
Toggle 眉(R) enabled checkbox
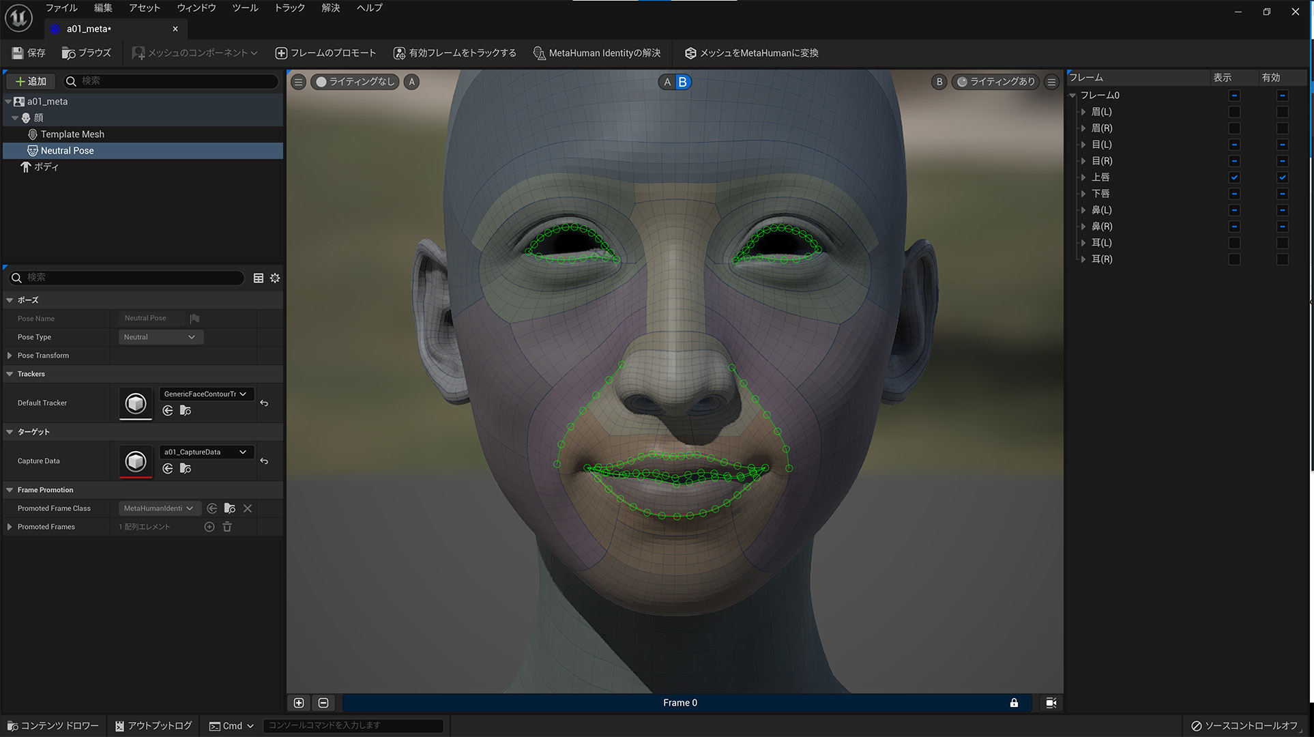tap(1283, 128)
